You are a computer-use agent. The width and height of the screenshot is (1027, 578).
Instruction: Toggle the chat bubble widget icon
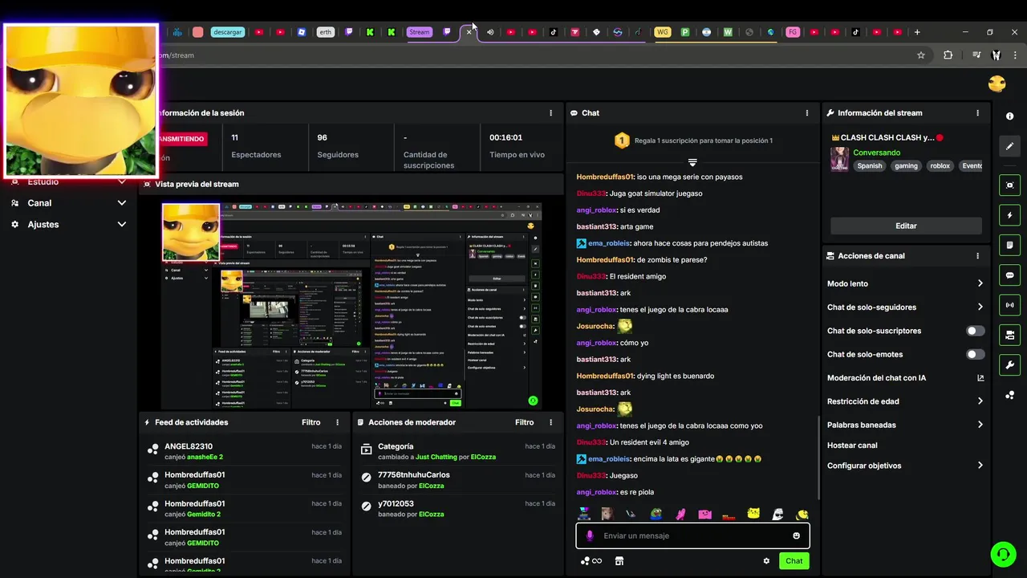tap(1009, 275)
